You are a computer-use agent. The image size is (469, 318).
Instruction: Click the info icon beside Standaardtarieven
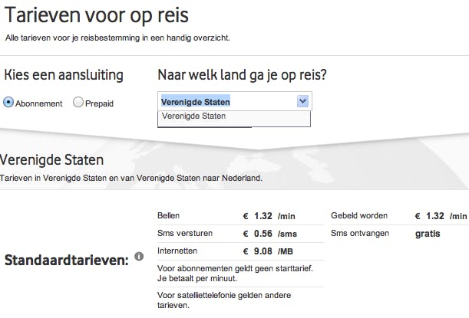[139, 256]
